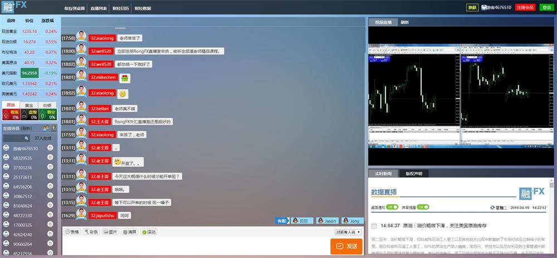Select customer service agent Jason
This screenshot has width=557, height=258.
pyautogui.click(x=327, y=221)
